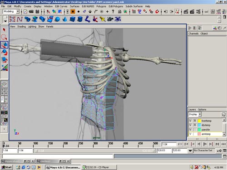The image size is (227, 170).
Task: Open Windows Start button
Action: click(x=6, y=167)
